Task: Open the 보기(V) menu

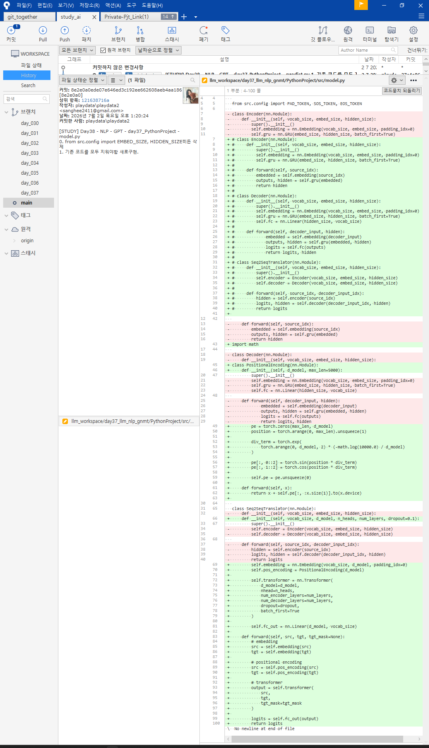Action: coord(66,5)
